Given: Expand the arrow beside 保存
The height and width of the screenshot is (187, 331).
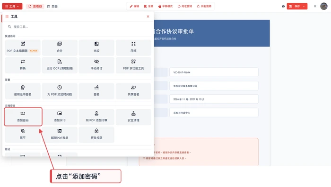Looking at the screenshot, I should [x=304, y=6].
